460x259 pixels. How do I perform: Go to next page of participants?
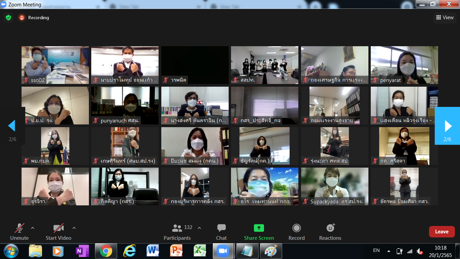point(448,126)
